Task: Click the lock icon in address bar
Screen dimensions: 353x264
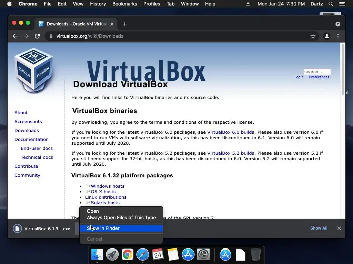Action: click(x=51, y=36)
